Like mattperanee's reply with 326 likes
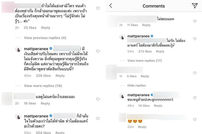 click(x=98, y=49)
